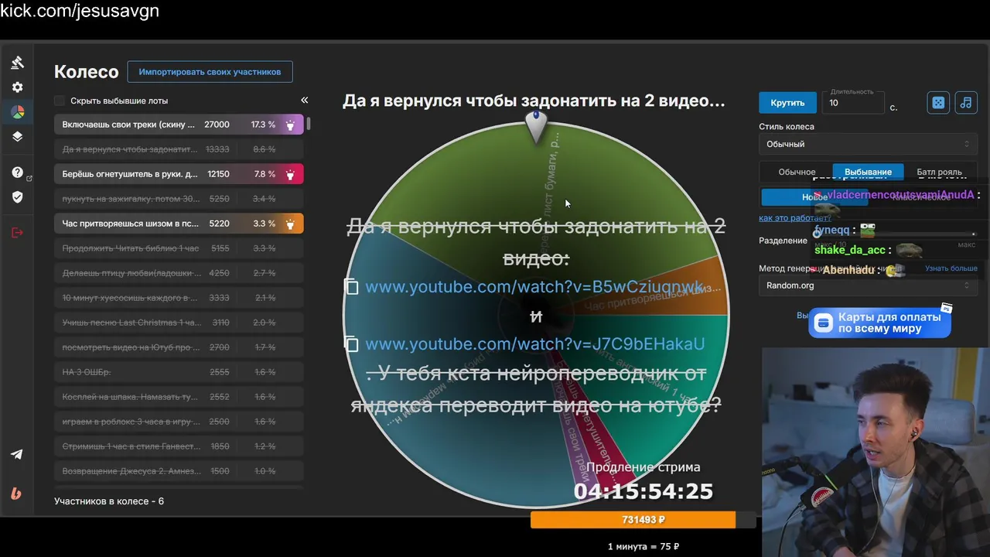The image size is (990, 557).
Task: Switch to 'Обычное' wheel mode tab
Action: (x=797, y=172)
